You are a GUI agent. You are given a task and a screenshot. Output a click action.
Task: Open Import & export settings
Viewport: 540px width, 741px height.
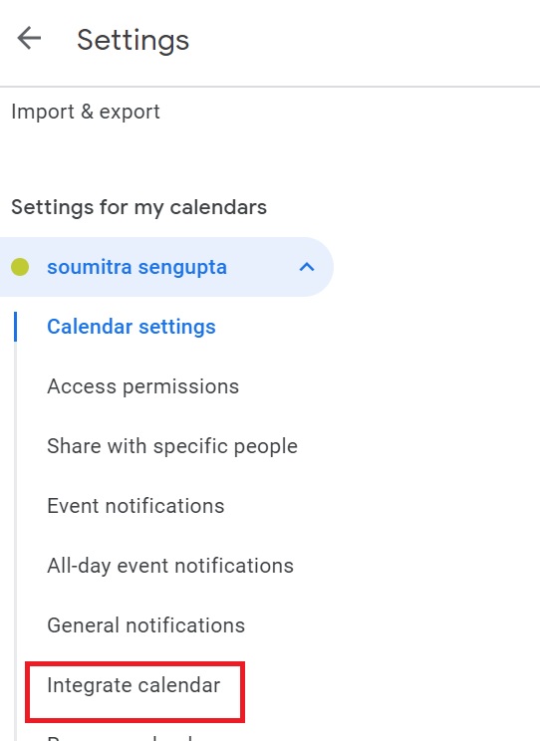point(86,112)
